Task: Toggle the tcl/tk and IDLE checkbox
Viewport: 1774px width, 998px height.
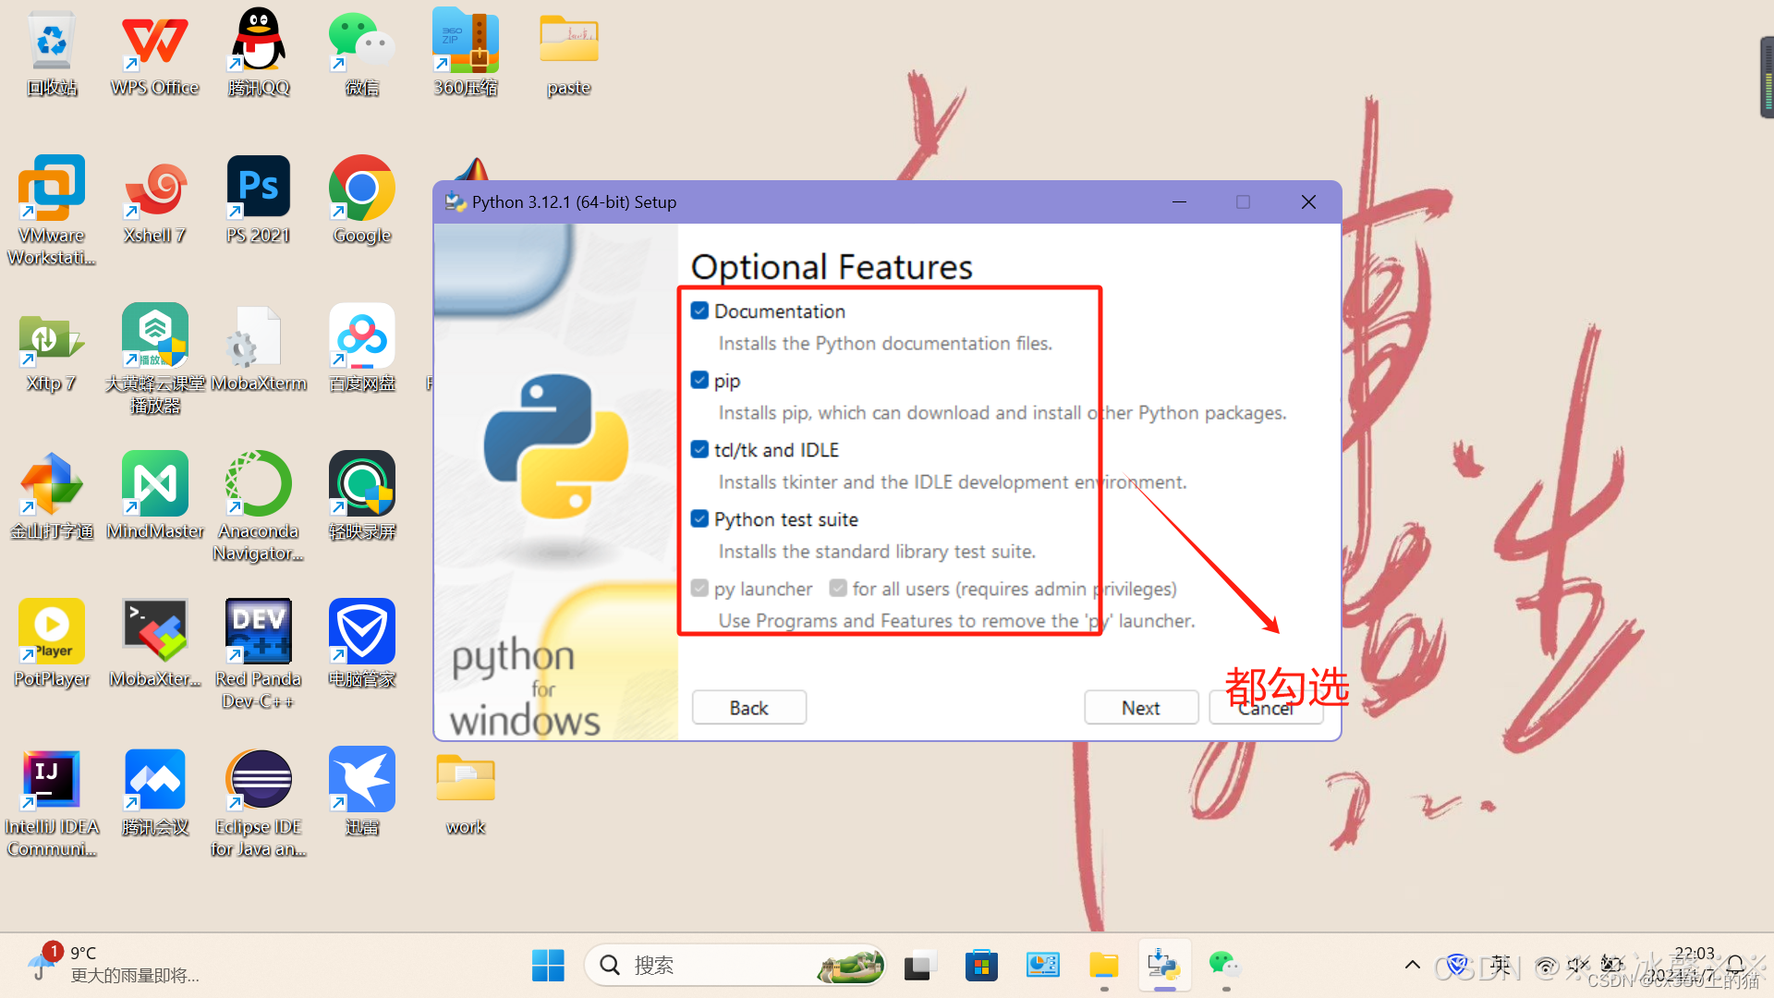Action: [699, 450]
